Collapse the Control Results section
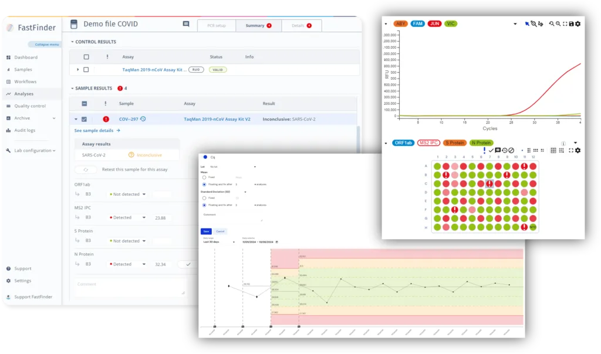Viewport: 601px width, 354px height. (72, 42)
